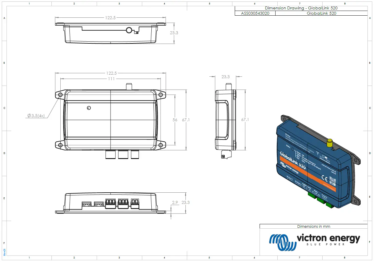Click the CE marking on the device label

click(325, 178)
